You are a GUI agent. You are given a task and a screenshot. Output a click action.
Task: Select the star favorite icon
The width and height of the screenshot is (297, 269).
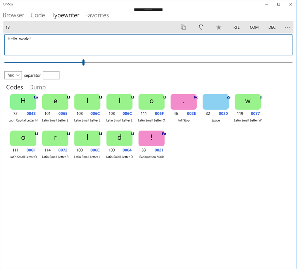(x=219, y=27)
